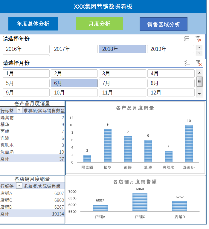Viewport: 209px width, 229px height.
Task: Select 11月 in the month slicer
Action: click(x=123, y=93)
